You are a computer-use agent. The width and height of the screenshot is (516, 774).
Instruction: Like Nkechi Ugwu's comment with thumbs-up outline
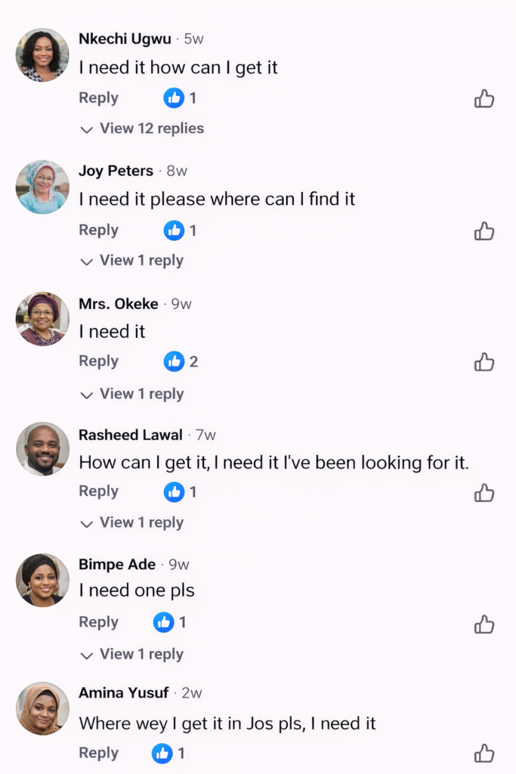pos(484,99)
